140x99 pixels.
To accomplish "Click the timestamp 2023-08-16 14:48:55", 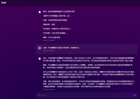I will click(49, 40).
